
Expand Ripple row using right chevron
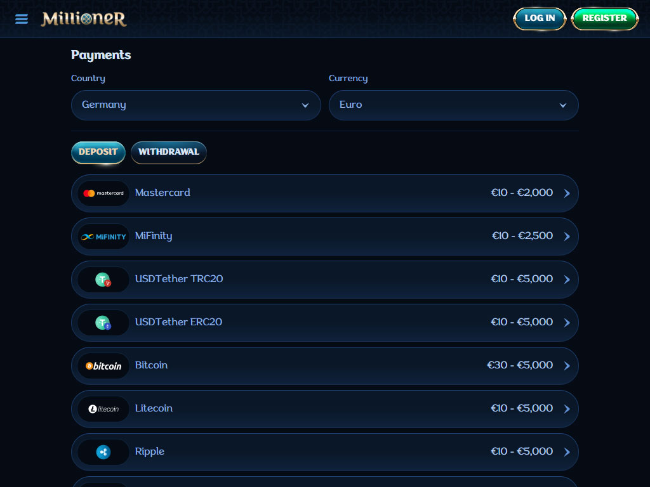point(567,452)
